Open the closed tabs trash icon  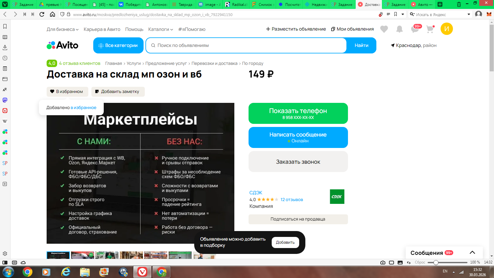click(459, 4)
